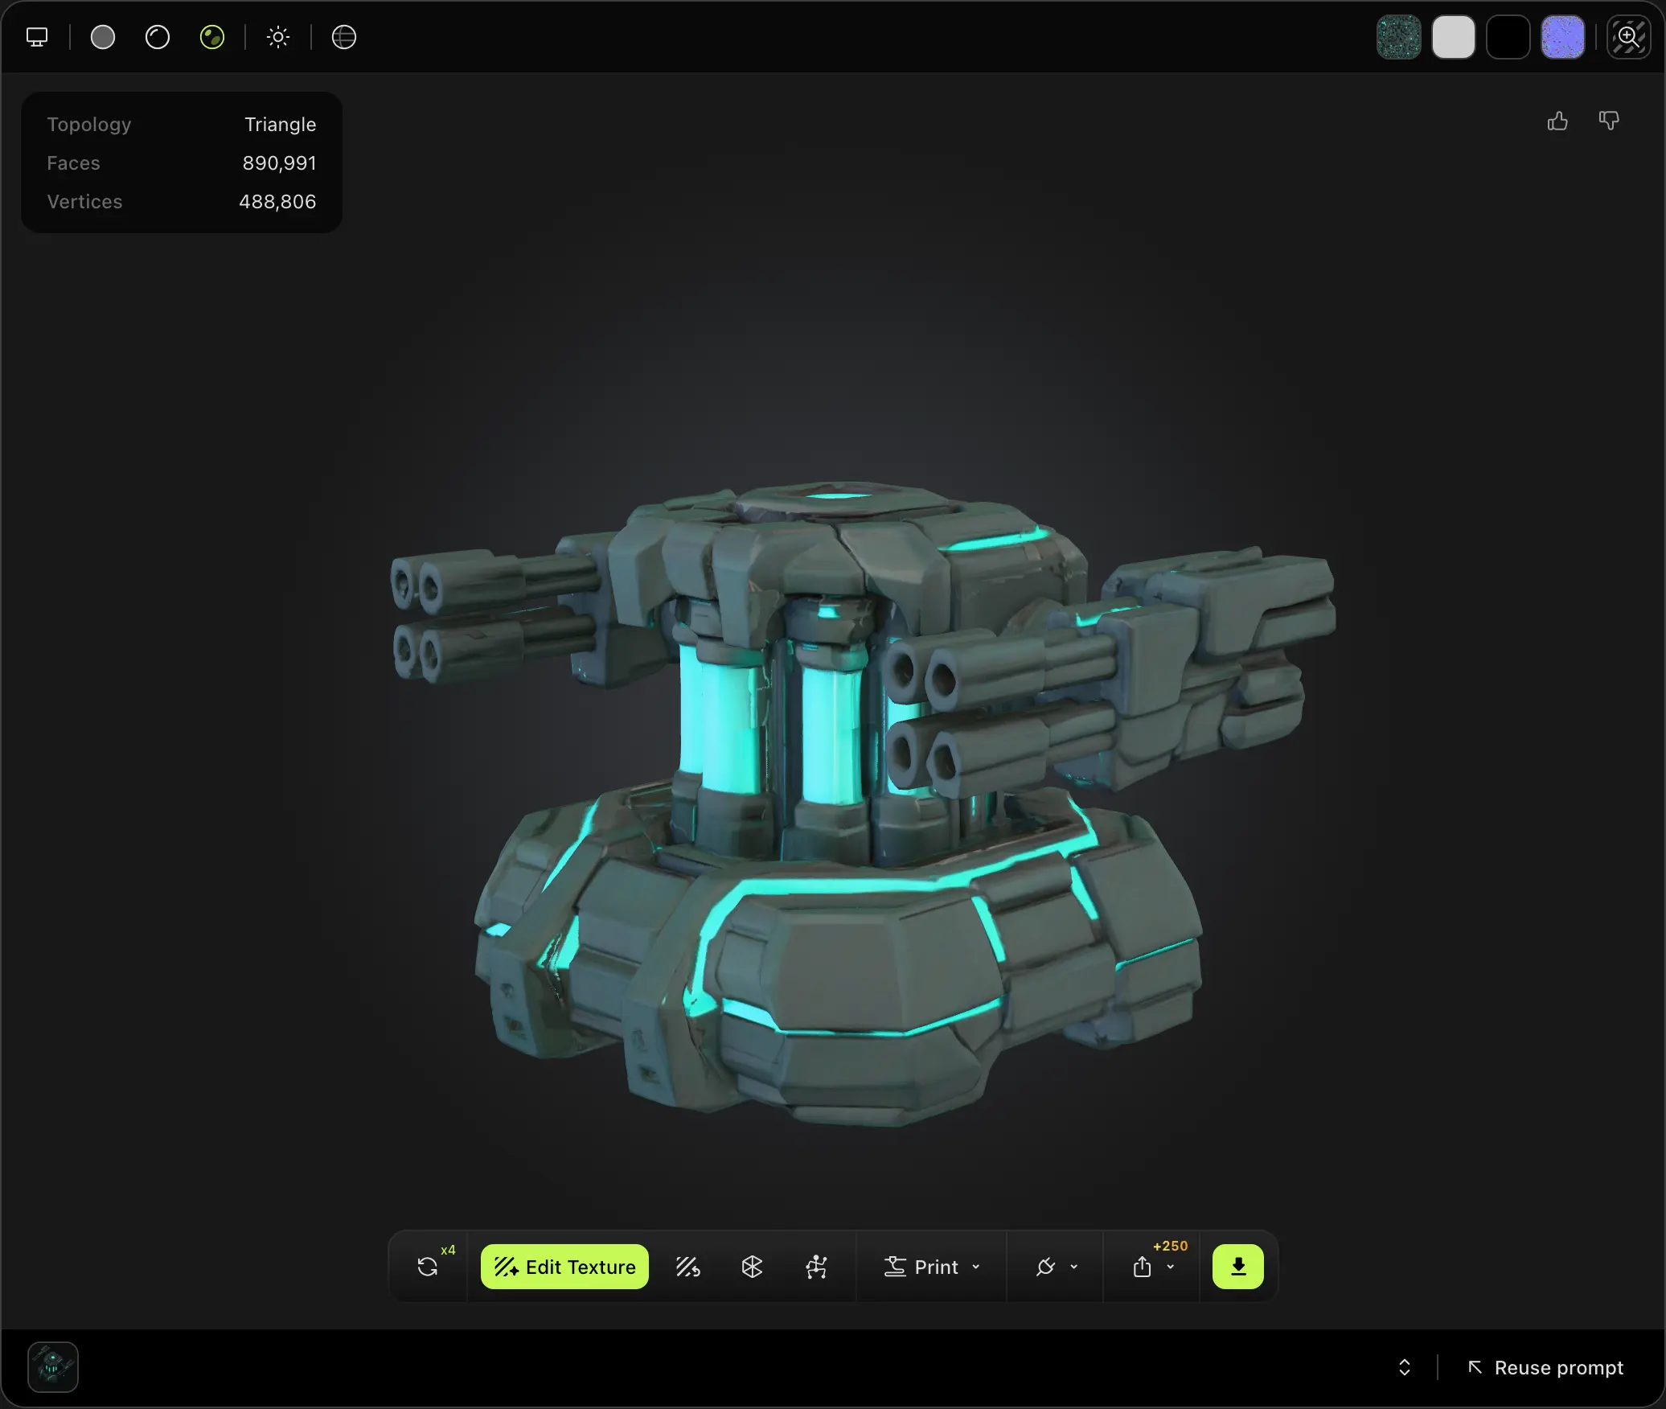The width and height of the screenshot is (1666, 1409).
Task: Open the model thumbnail in bottom-left corner
Action: 51,1367
